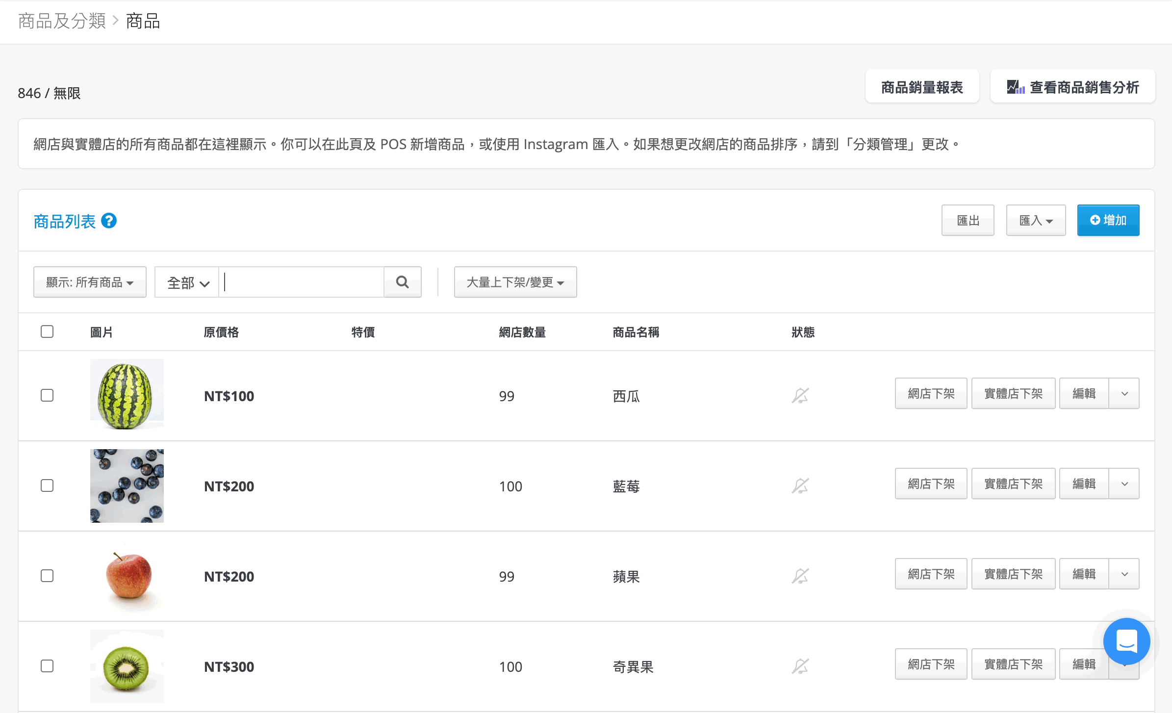Image resolution: width=1172 pixels, height=713 pixels.
Task: Click the 846 / 無限 product count
Action: click(x=49, y=93)
